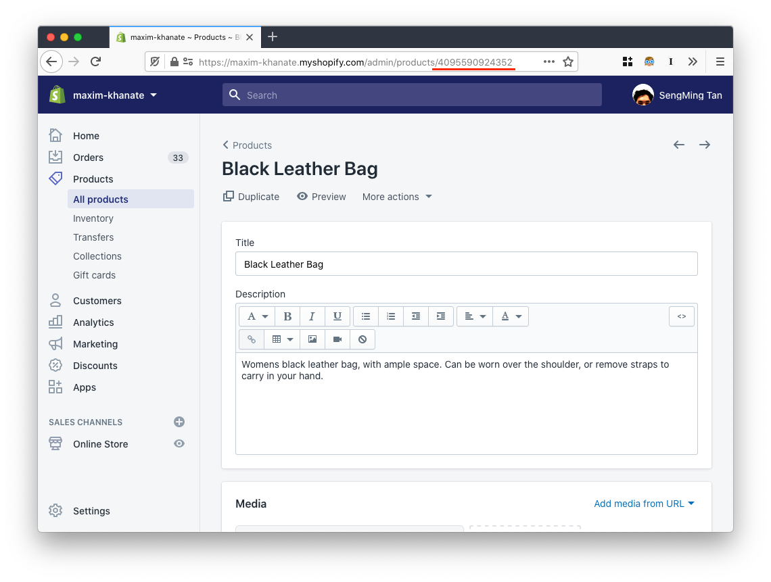Viewport: 771px width, 582px height.
Task: Insert an image into the description
Action: (x=312, y=339)
